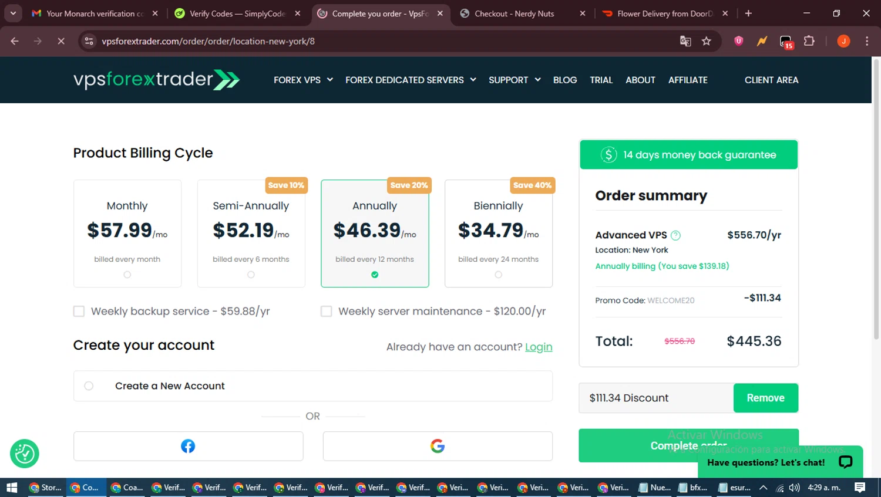Switch to Flower Delivery DoorDash tab

(x=664, y=13)
